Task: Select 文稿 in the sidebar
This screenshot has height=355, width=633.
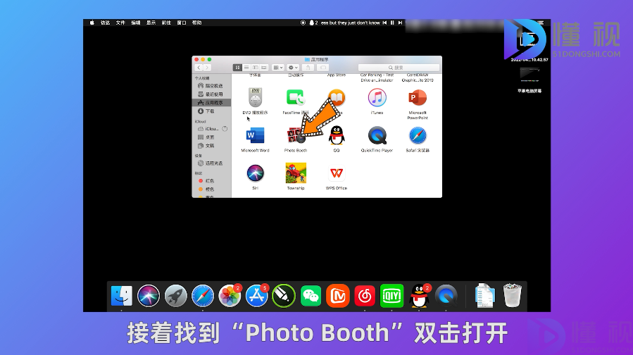Action: (211, 146)
